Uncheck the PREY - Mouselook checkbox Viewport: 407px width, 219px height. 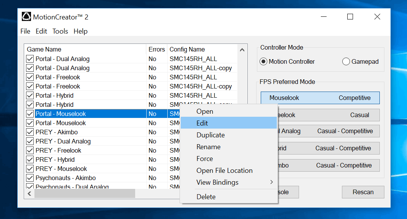[x=30, y=169]
